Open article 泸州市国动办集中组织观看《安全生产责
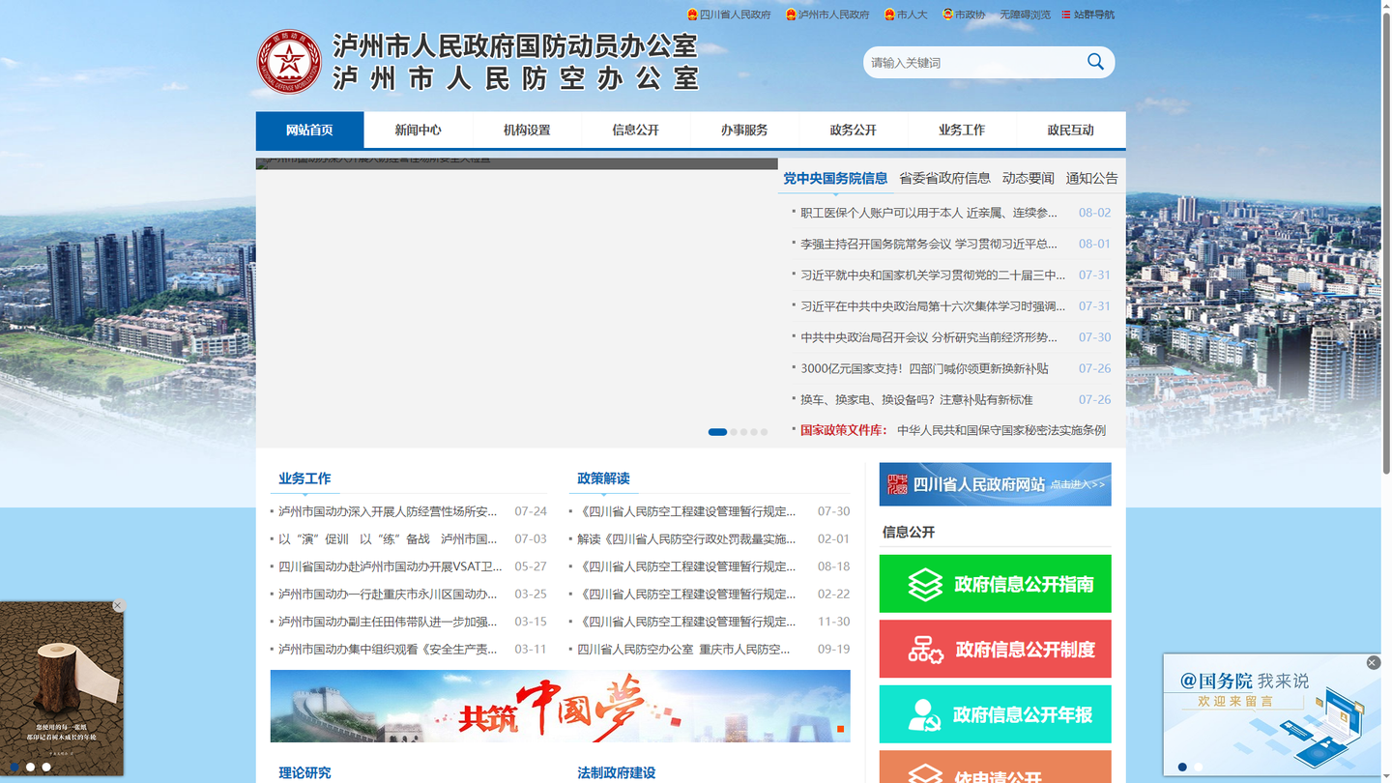Image resolution: width=1392 pixels, height=783 pixels. pyautogui.click(x=388, y=649)
